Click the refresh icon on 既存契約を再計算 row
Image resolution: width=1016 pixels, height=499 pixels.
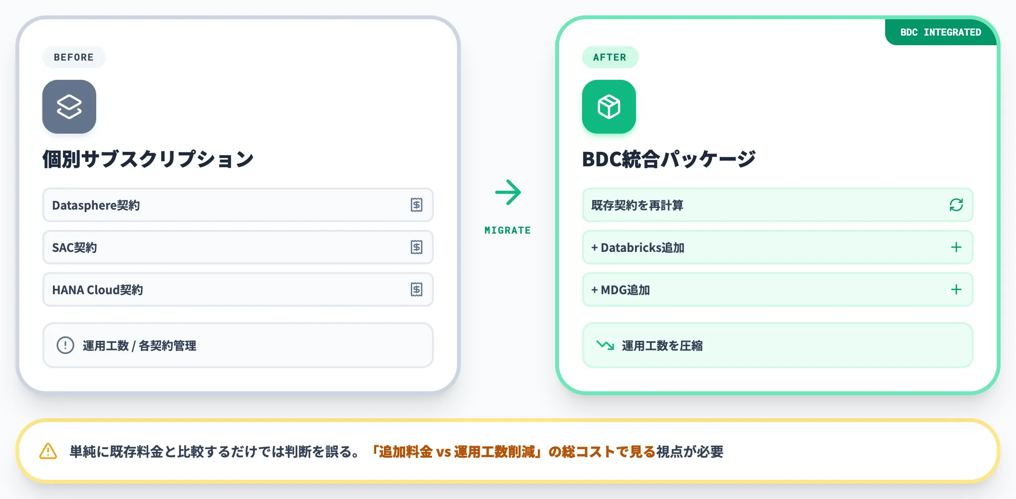point(956,205)
